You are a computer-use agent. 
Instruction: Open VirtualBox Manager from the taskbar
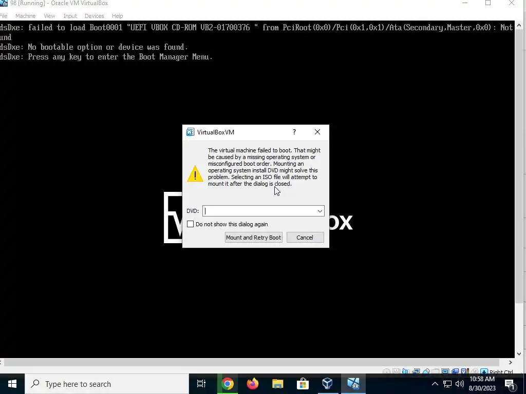point(327,384)
